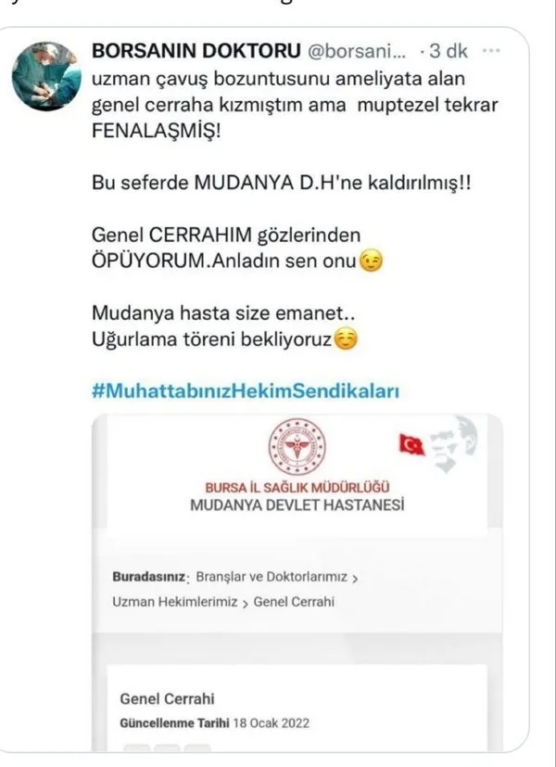Go to Uzman Hekimlerimiz breadcrumb
The image size is (556, 767).
coord(175,602)
